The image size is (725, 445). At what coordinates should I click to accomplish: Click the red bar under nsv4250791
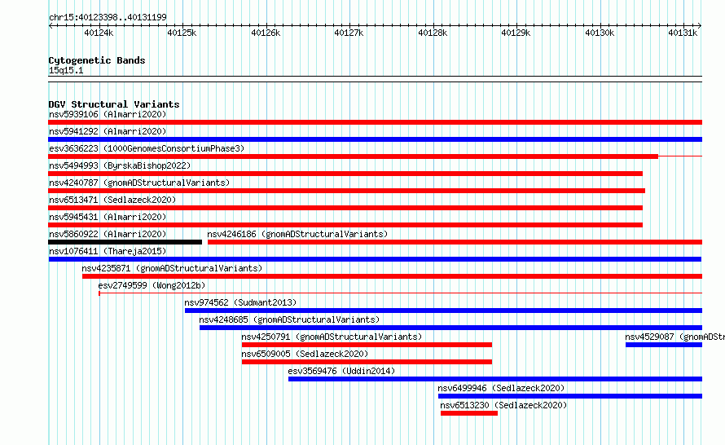(x=367, y=345)
